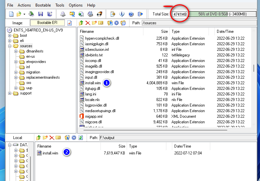The width and height of the screenshot is (260, 181).
Task: Sort image files by the Type column
Action: (189, 31)
